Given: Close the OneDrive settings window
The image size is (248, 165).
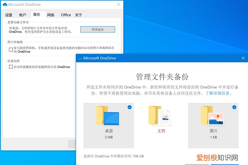Looking at the screenshot, I should (119, 5).
